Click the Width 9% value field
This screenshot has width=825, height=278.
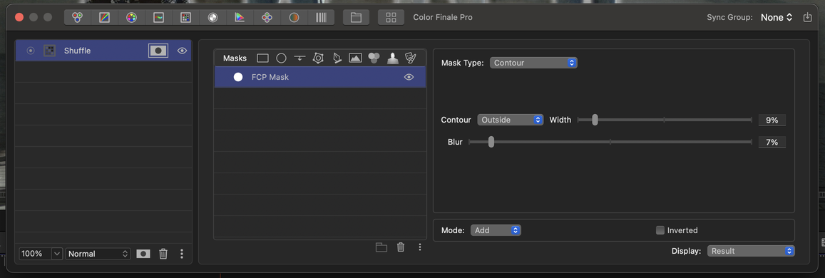click(x=772, y=120)
